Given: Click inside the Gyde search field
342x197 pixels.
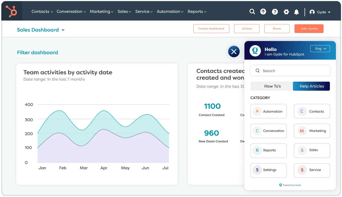Looking at the screenshot, I should (290, 70).
